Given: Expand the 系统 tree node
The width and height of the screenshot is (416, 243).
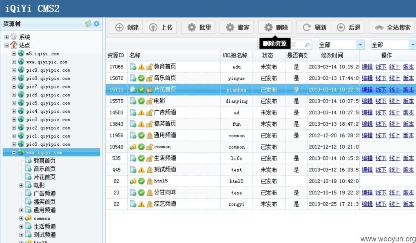Looking at the screenshot, I should [7, 37].
